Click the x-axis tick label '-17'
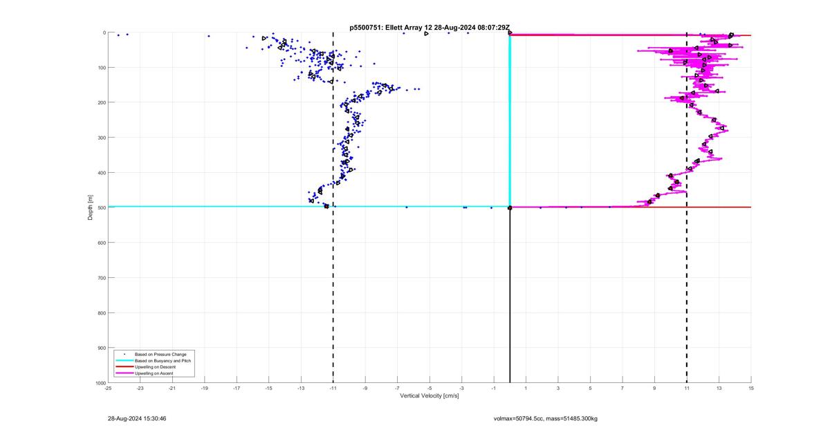Screen dimensions: 830x430 click(237, 388)
